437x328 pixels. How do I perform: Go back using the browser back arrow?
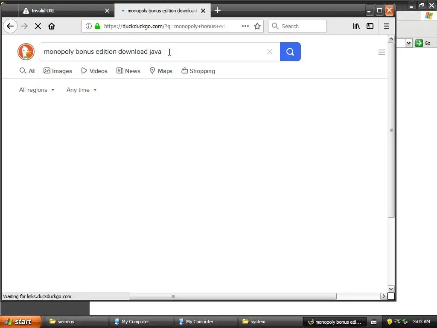(x=10, y=26)
